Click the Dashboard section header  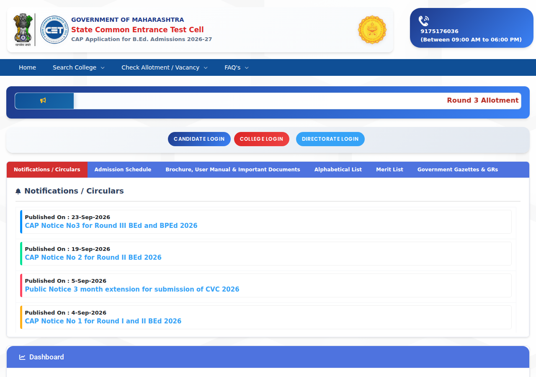tap(268, 357)
